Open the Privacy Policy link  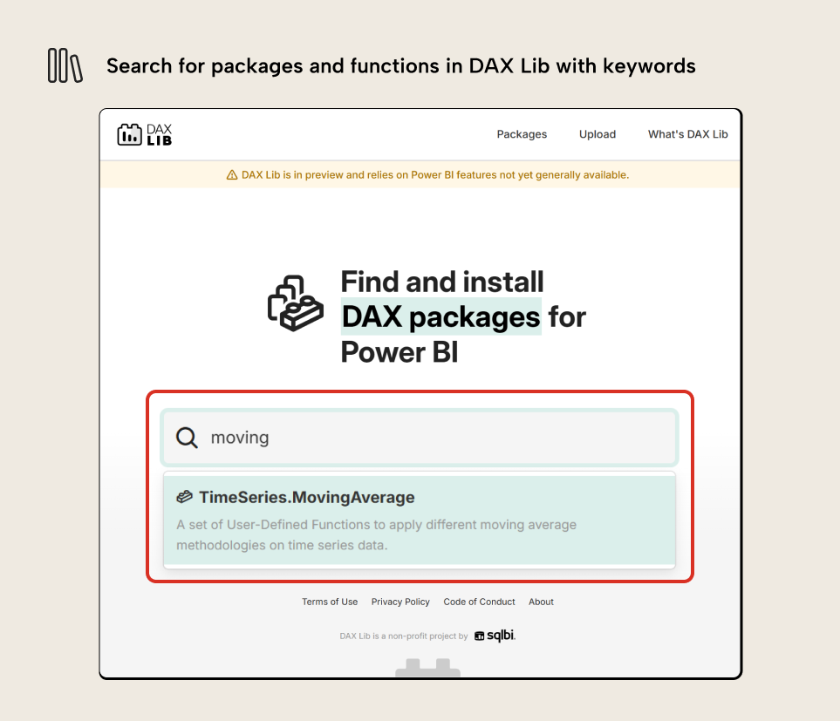pyautogui.click(x=400, y=602)
